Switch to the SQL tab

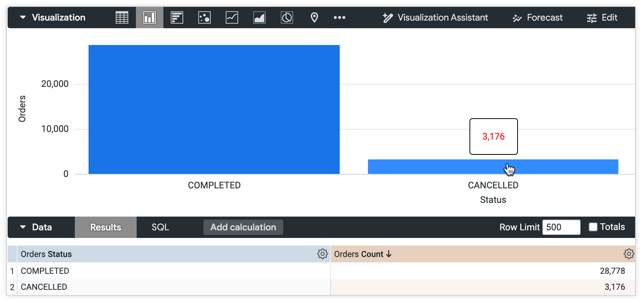click(160, 227)
